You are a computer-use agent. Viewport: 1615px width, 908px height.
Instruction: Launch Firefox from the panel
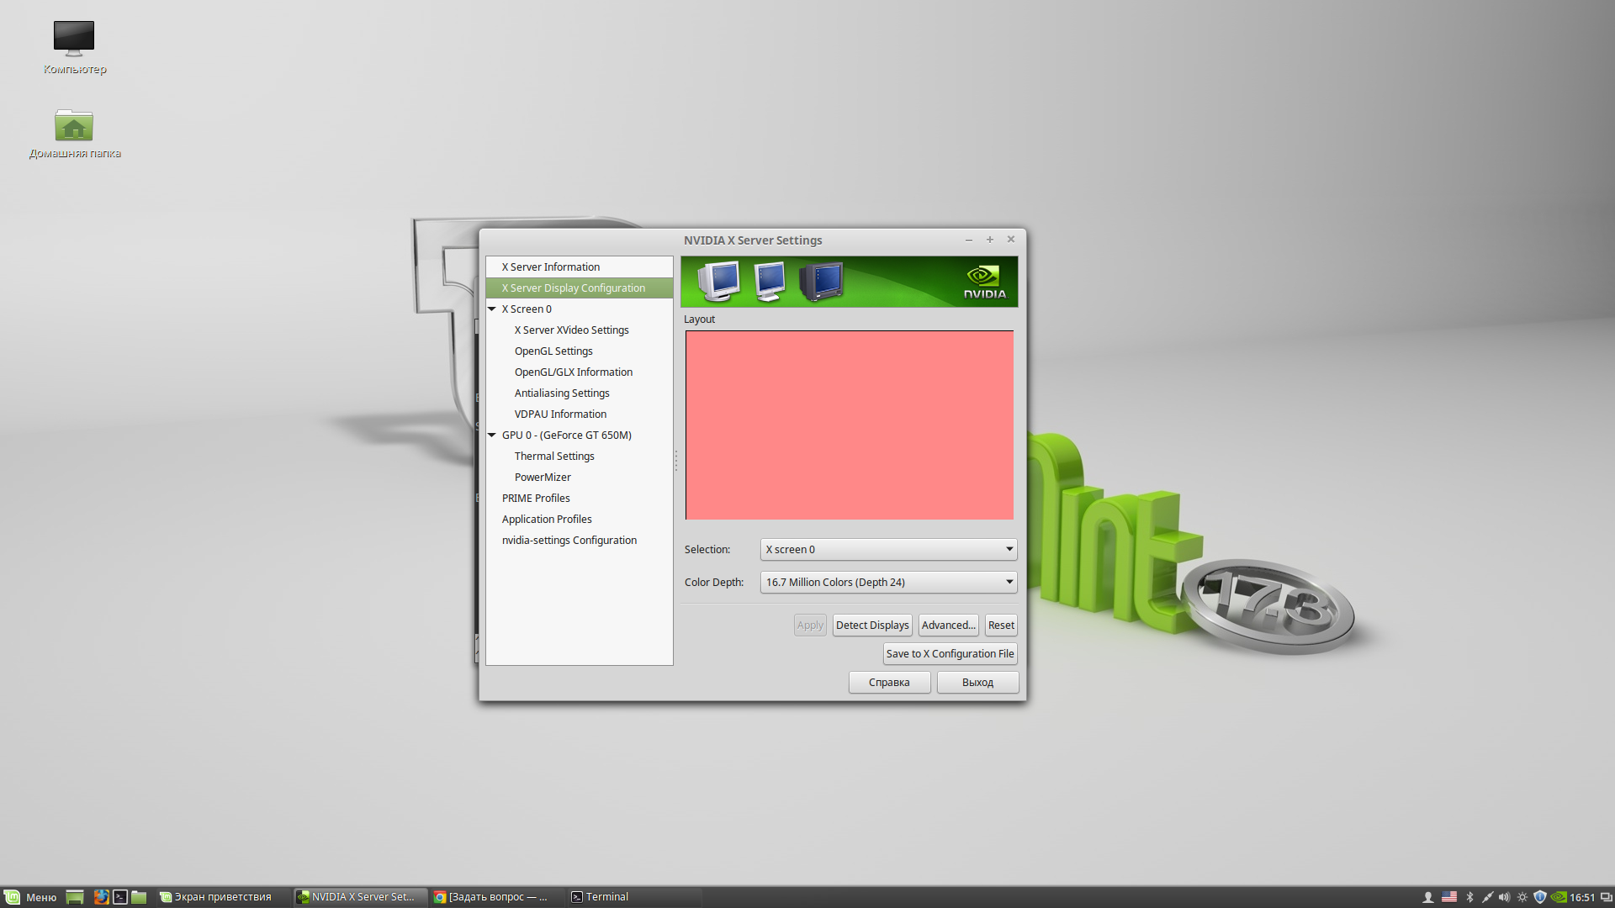[101, 897]
